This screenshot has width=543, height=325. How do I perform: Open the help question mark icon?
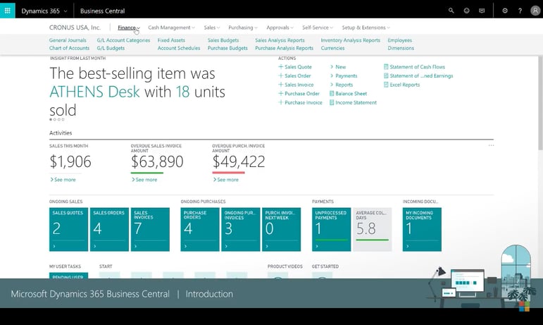click(520, 11)
